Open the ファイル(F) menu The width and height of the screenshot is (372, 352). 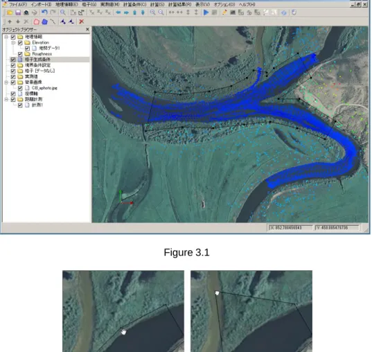pos(18,5)
